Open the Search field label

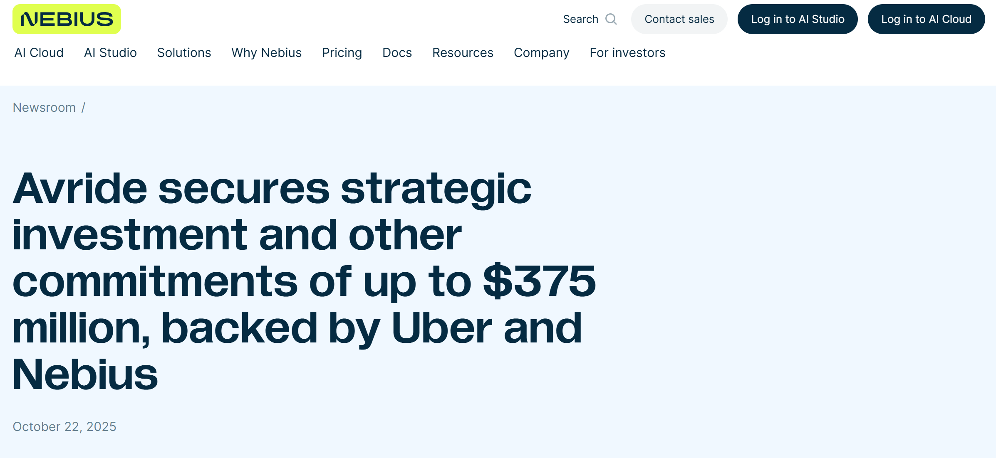point(580,19)
